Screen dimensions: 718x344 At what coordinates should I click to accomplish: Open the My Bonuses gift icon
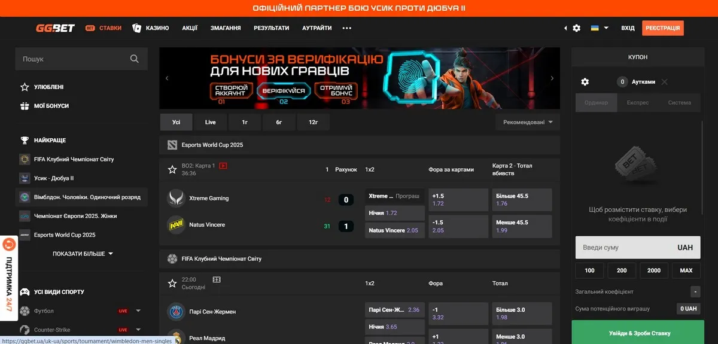[x=25, y=106]
